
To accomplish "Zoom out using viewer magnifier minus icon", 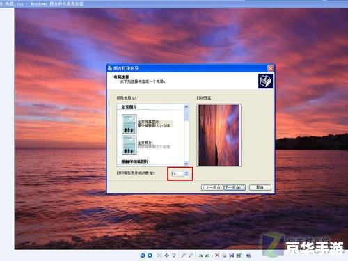I will [x=191, y=255].
